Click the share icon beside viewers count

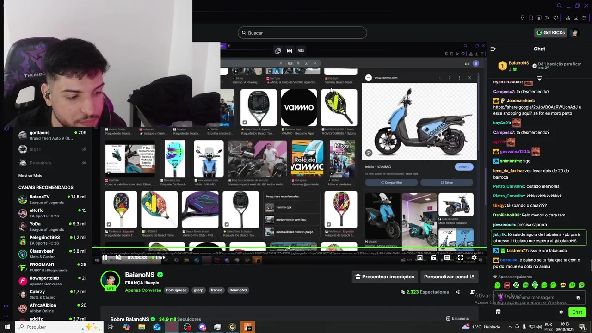(457, 292)
